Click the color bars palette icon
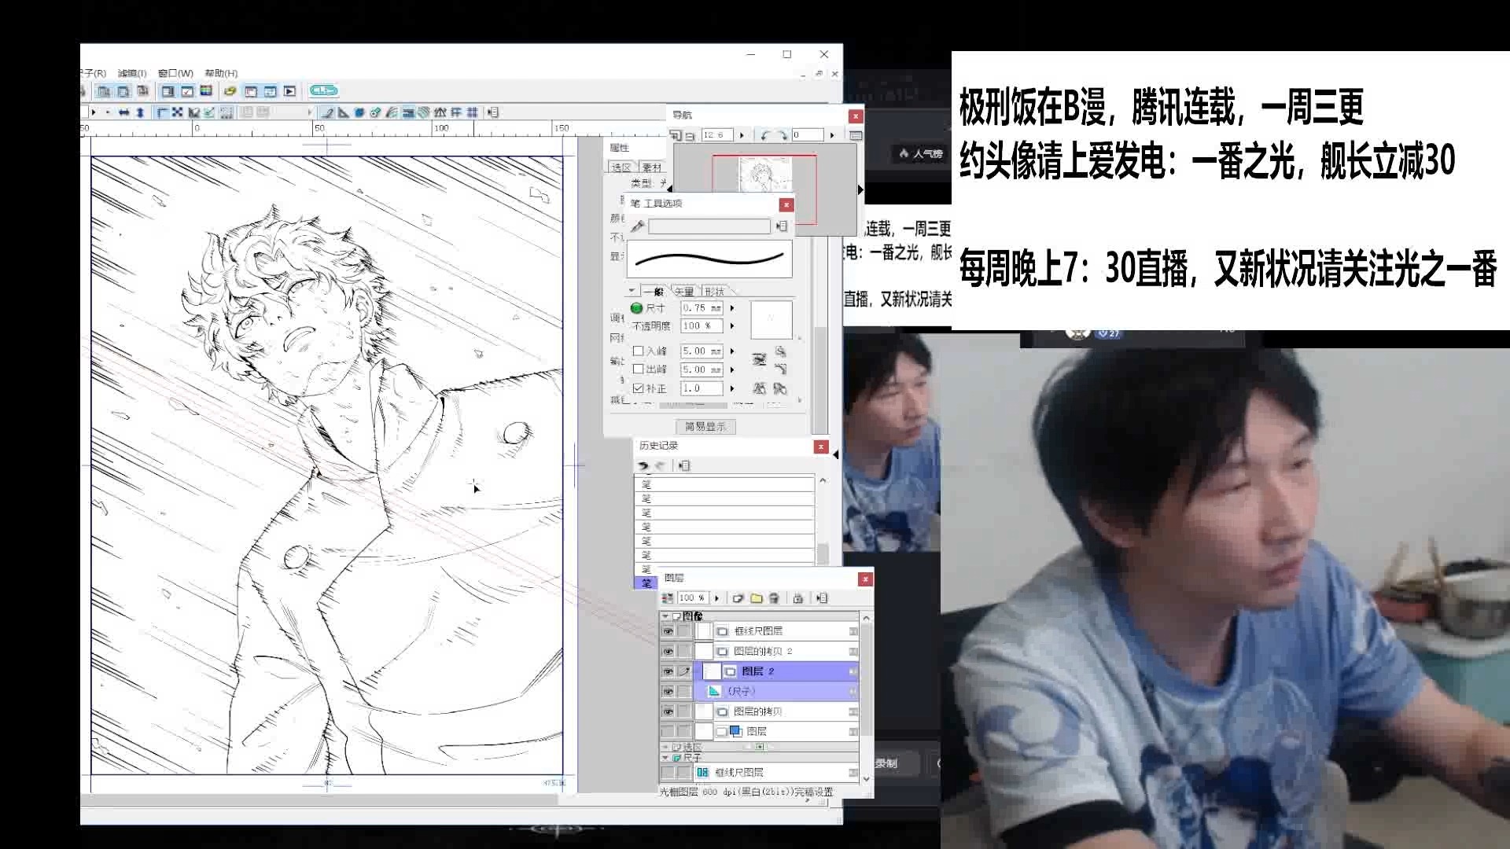This screenshot has height=849, width=1510. (x=206, y=91)
